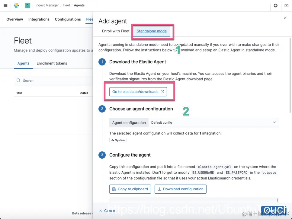This screenshot has height=219, width=292.
Task: Go to Ingest Manager breadcrumb
Action: pos(47,5)
